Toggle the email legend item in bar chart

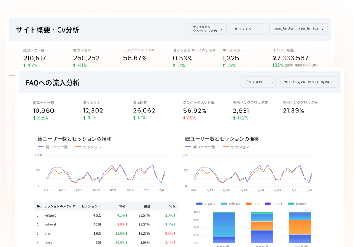coord(273,204)
